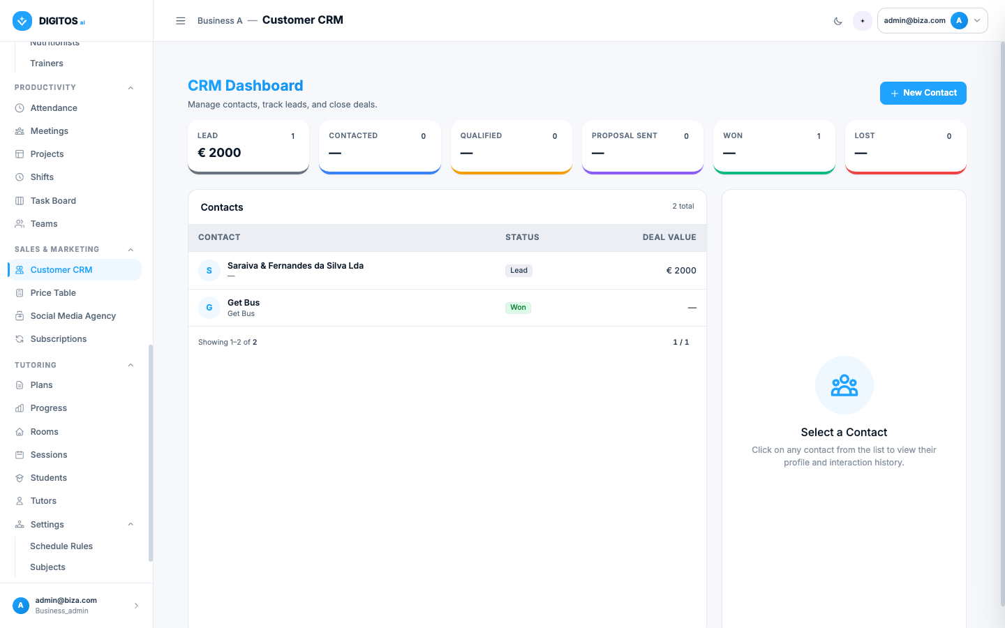
Task: Open Projects layout icon
Action: [x=20, y=154]
